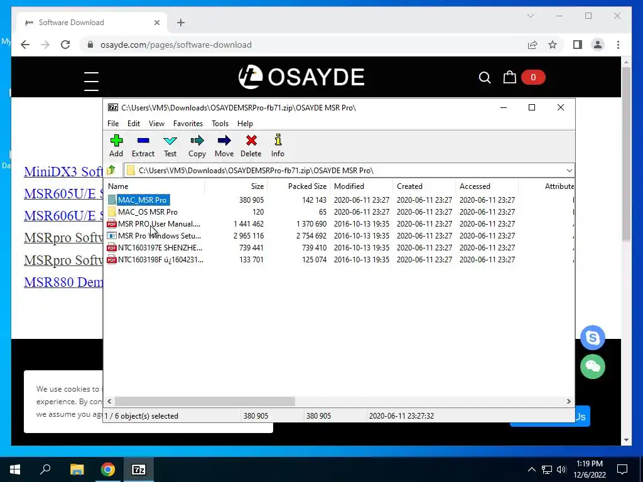Open the MSR606U/E download link
Viewport: 643px width, 482px height.
63,216
